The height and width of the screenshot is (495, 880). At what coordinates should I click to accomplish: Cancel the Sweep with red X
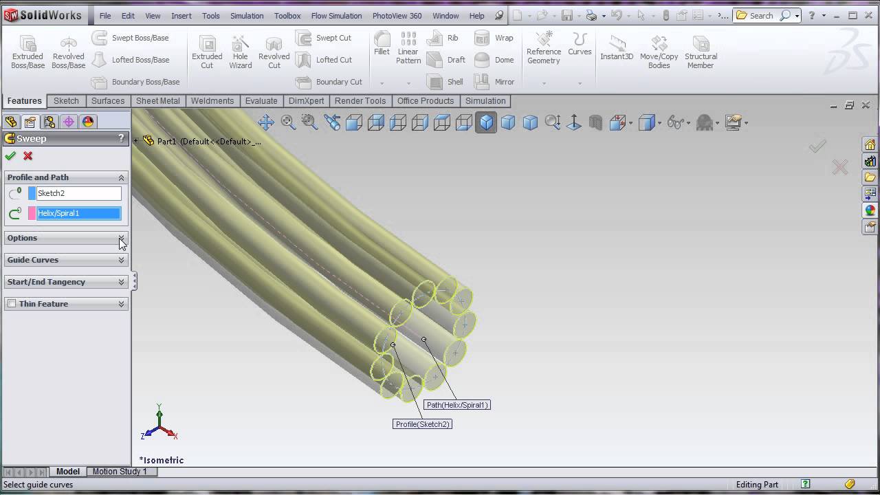point(28,156)
